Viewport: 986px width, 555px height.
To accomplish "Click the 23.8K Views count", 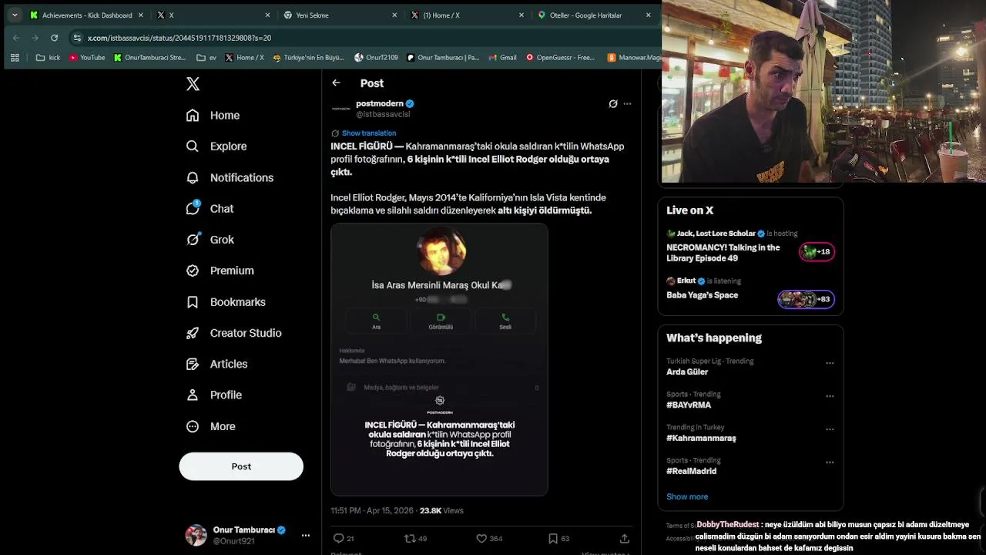I will click(x=441, y=510).
